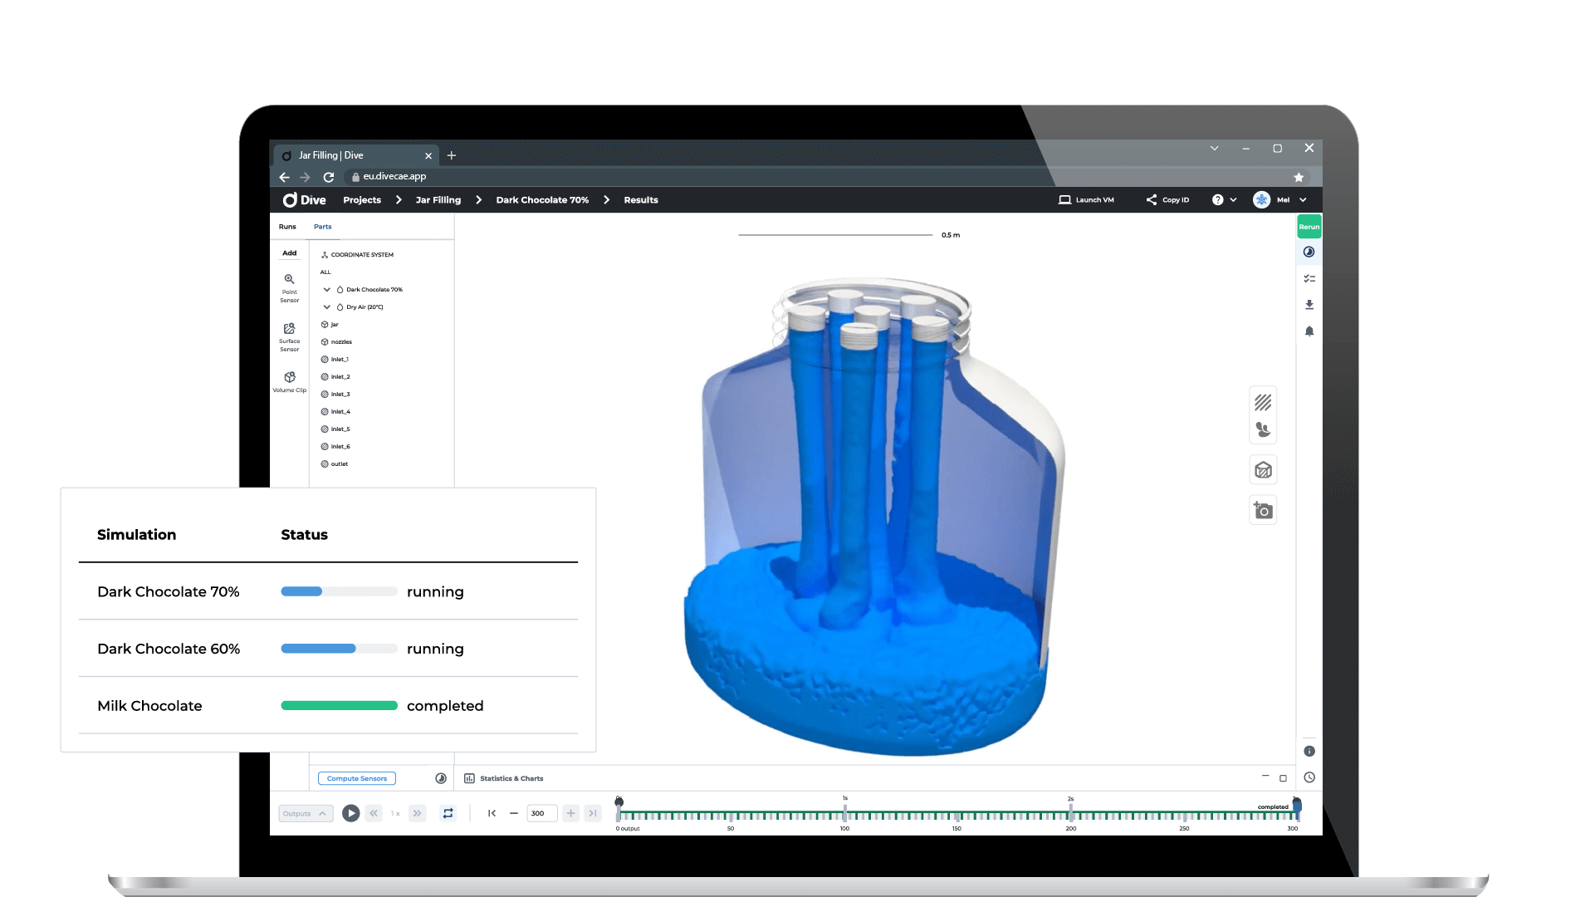Click the 3D view cube icon
The width and height of the screenshot is (1595, 897).
[x=1263, y=470]
